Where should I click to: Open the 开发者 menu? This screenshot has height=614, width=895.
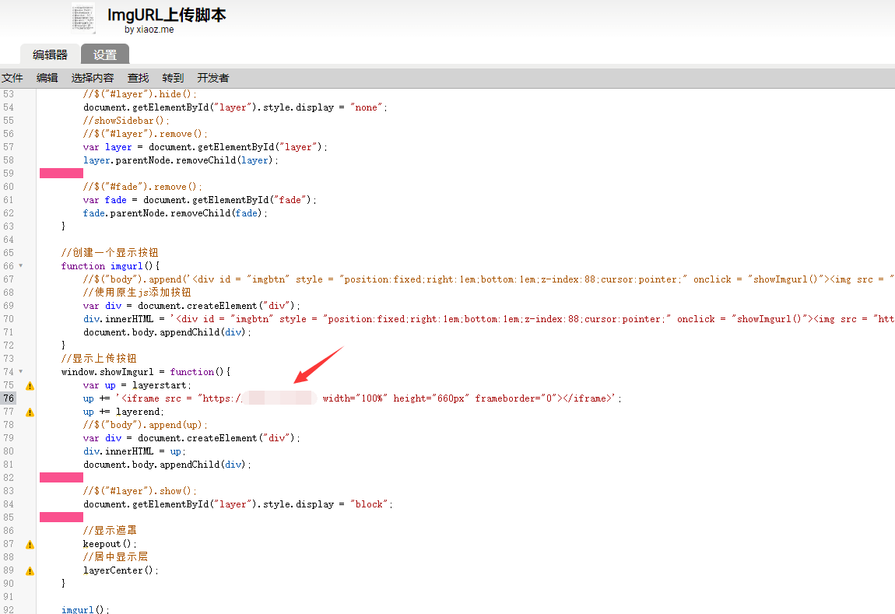click(x=213, y=78)
